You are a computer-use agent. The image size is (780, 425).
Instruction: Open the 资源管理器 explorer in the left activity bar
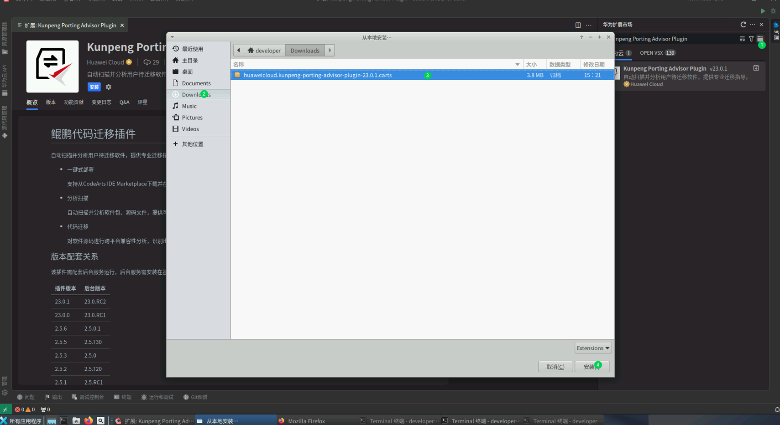coord(5,38)
